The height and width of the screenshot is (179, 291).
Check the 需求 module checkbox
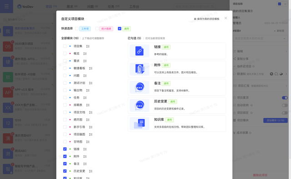point(65,61)
